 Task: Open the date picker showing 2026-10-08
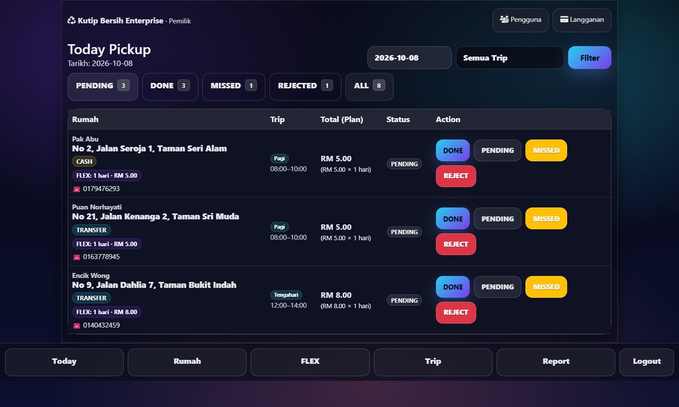(410, 58)
